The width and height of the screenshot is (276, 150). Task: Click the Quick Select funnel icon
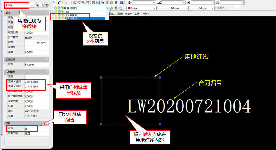pos(47,5)
